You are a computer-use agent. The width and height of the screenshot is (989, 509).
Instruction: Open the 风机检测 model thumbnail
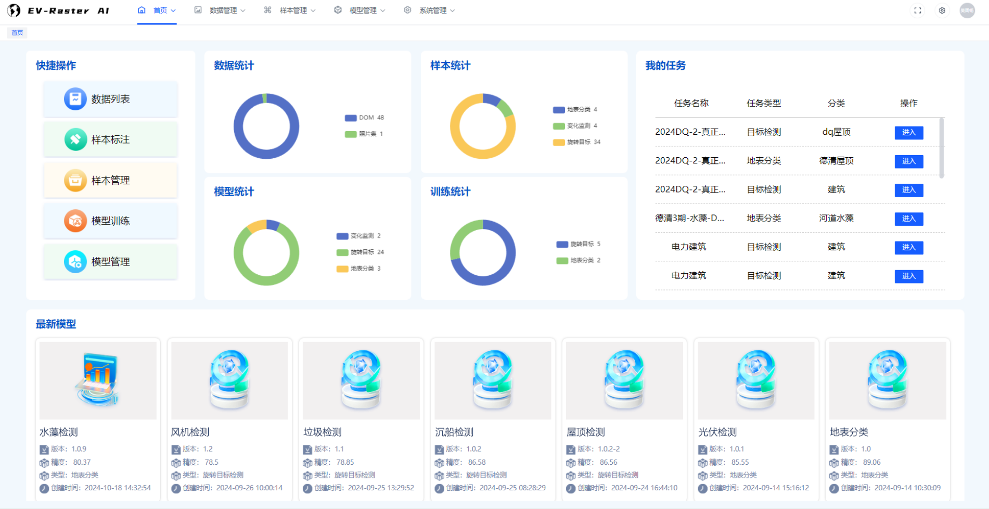[x=229, y=380]
